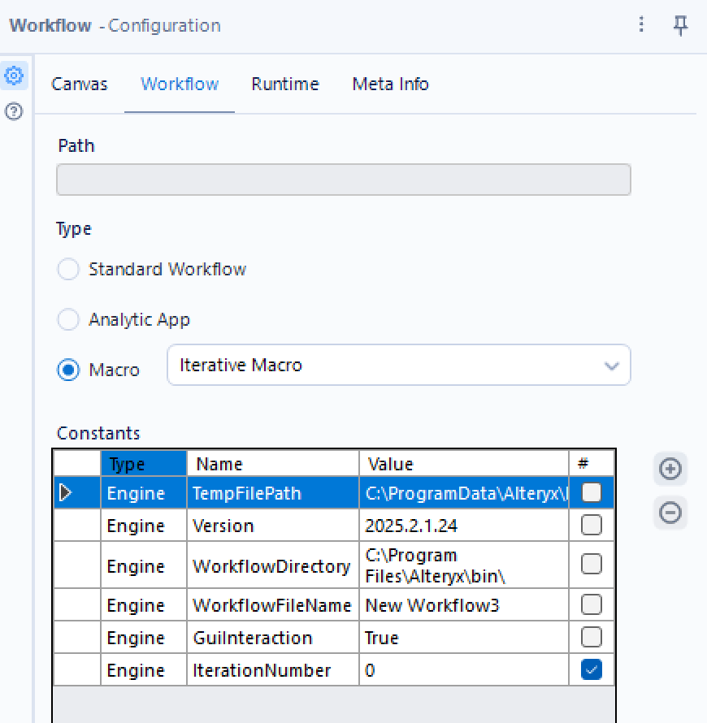Select the IterationNumber name cell
707x723 pixels.
(x=273, y=669)
